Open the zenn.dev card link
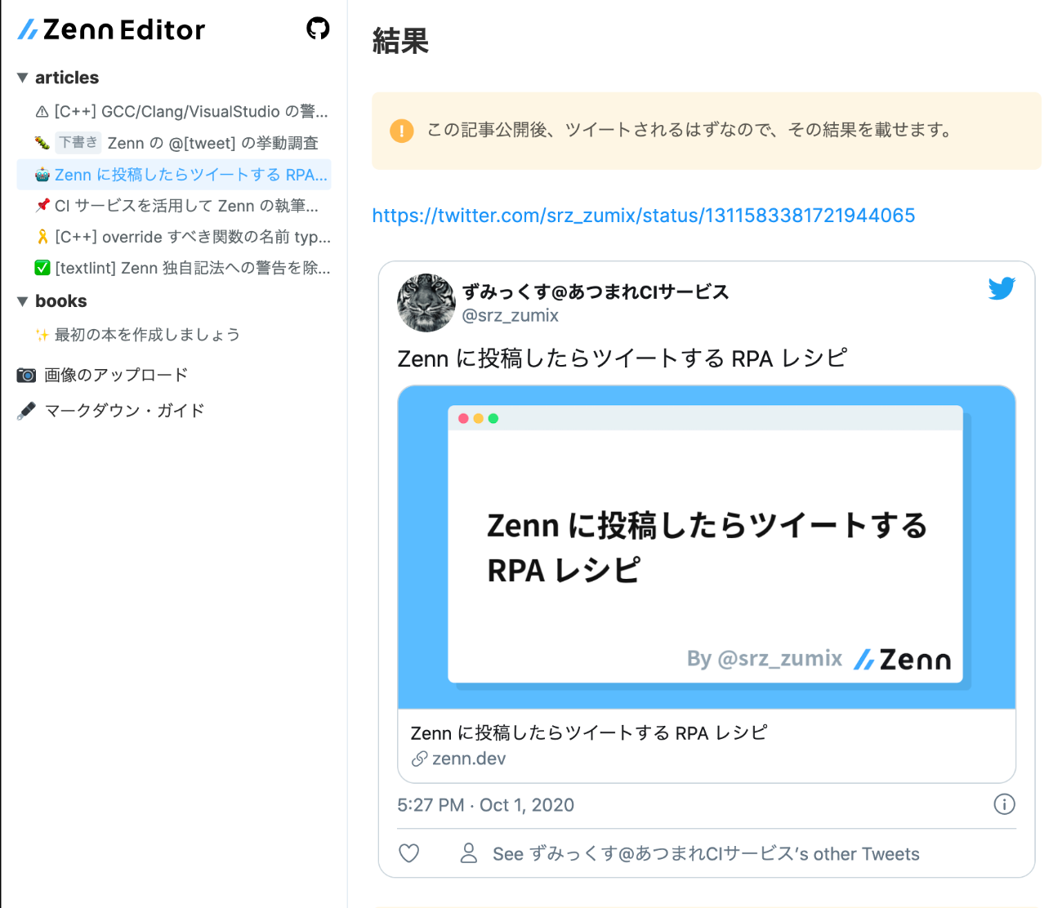The image size is (1062, 908). point(469,759)
